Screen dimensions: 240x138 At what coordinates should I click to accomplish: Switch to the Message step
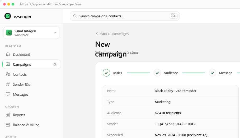coord(221,73)
